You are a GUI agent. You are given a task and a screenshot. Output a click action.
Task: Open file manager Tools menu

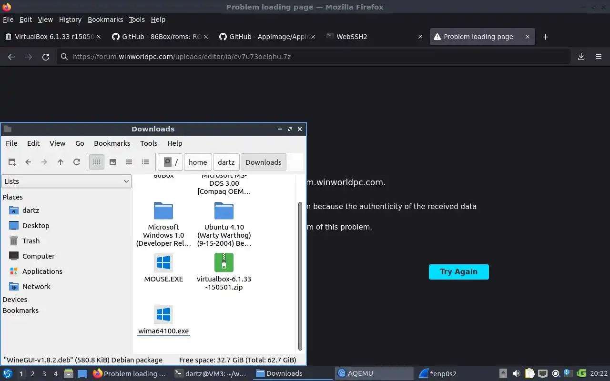pyautogui.click(x=149, y=143)
